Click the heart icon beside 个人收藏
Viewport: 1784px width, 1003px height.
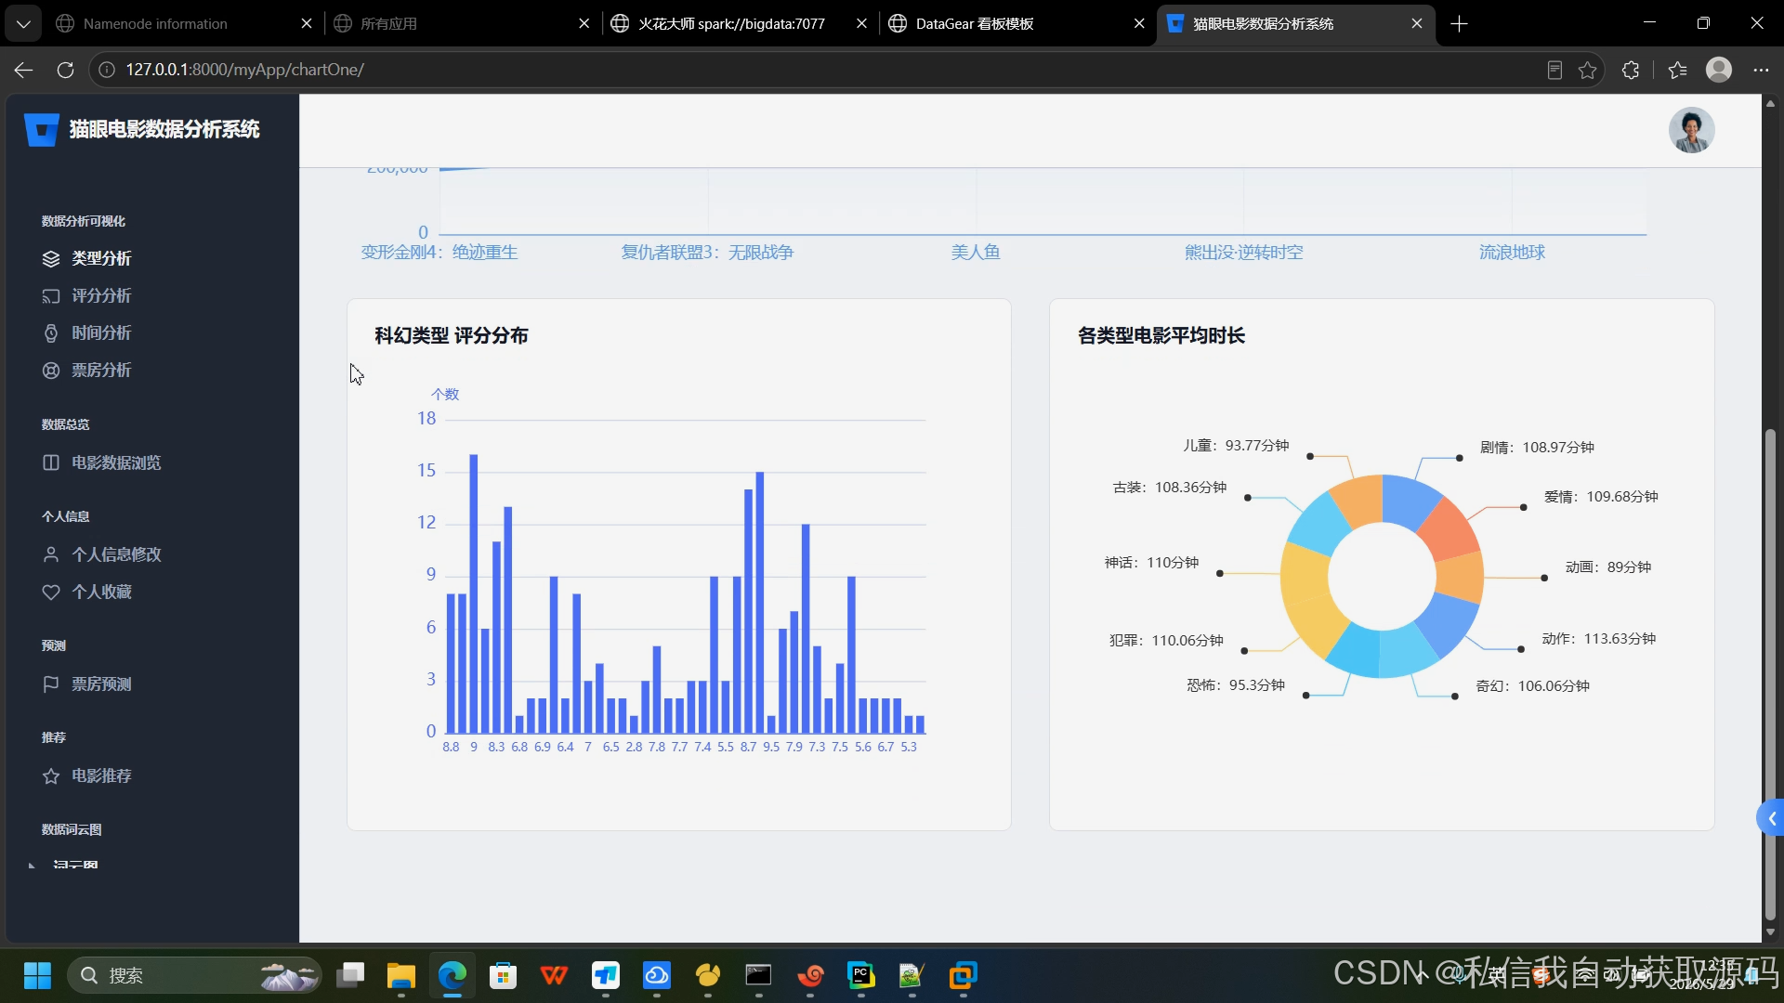[51, 592]
